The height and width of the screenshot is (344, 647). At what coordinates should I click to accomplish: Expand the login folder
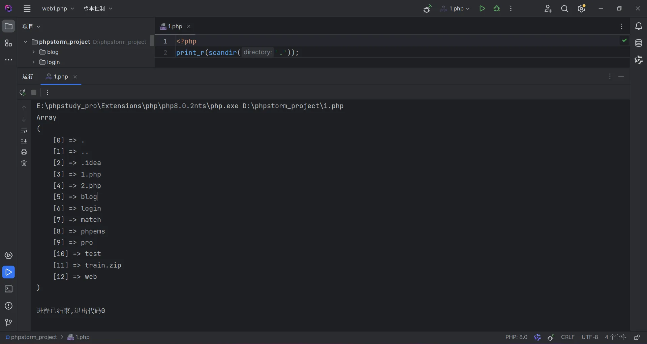click(x=33, y=62)
